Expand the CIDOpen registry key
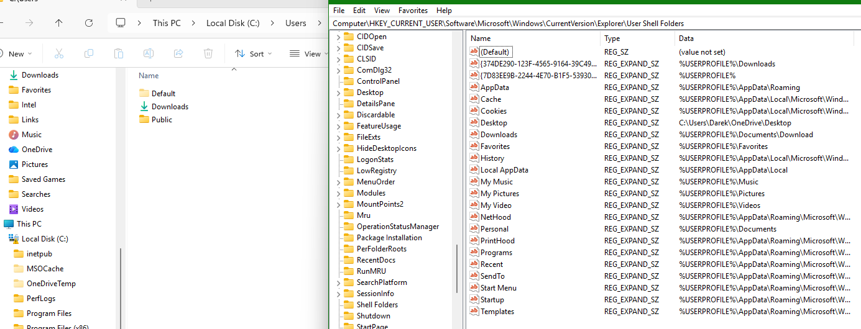861x329 pixels. point(339,37)
